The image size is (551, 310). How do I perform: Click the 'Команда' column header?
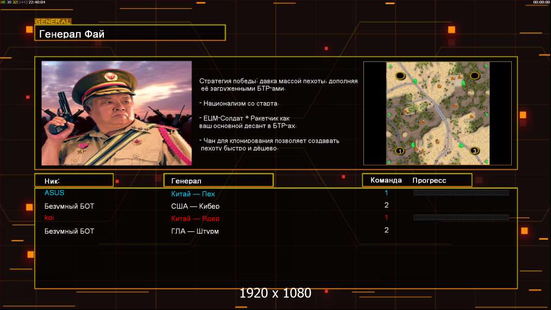[x=386, y=180]
